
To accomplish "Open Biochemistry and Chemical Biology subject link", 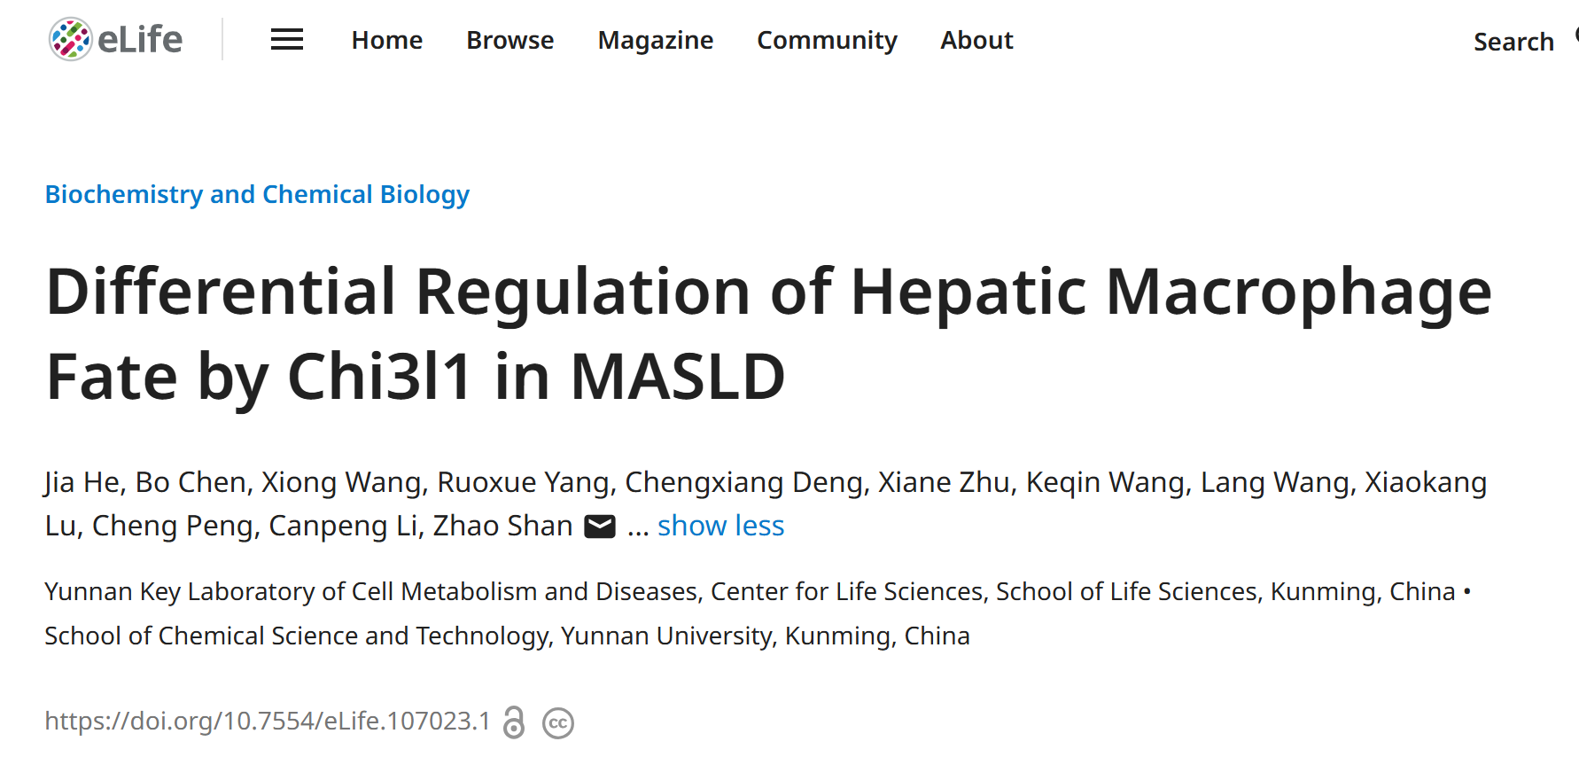I will click(x=257, y=194).
